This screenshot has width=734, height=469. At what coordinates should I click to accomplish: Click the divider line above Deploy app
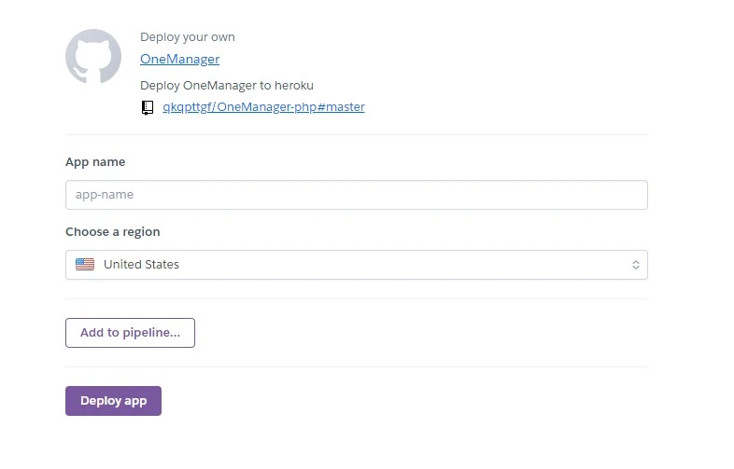point(356,367)
